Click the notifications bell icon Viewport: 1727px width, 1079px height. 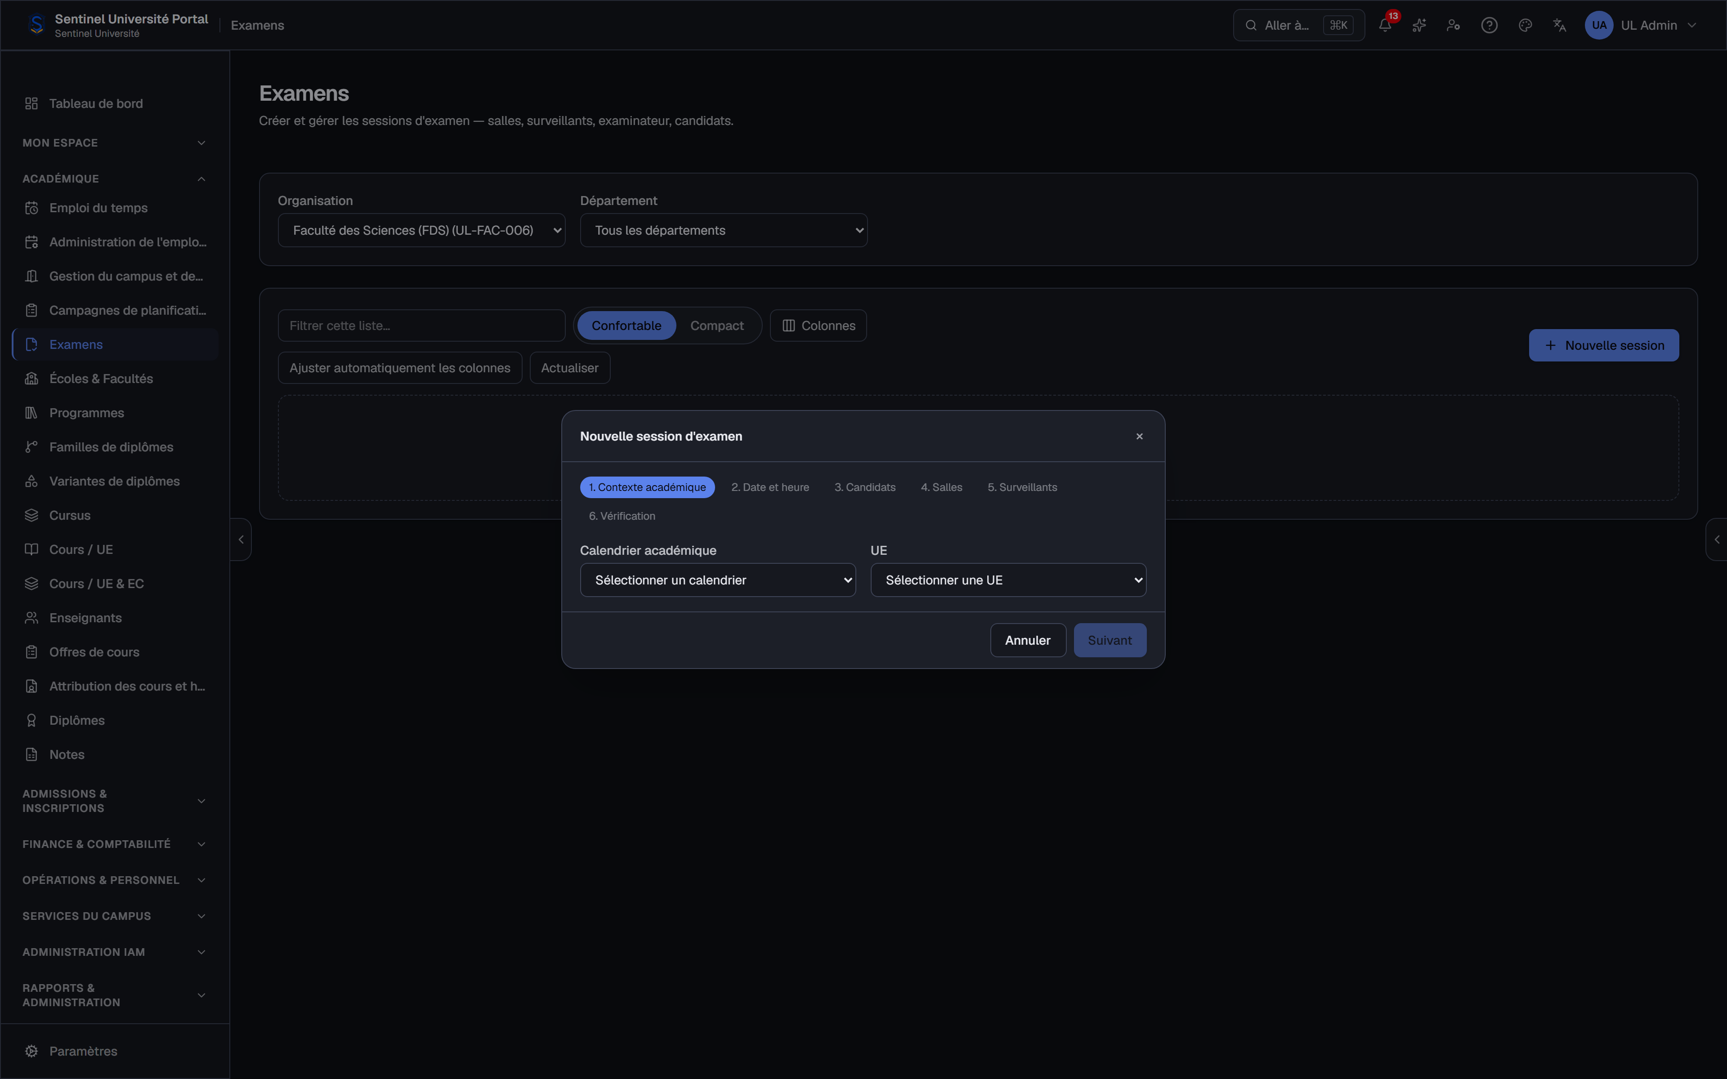(x=1384, y=25)
